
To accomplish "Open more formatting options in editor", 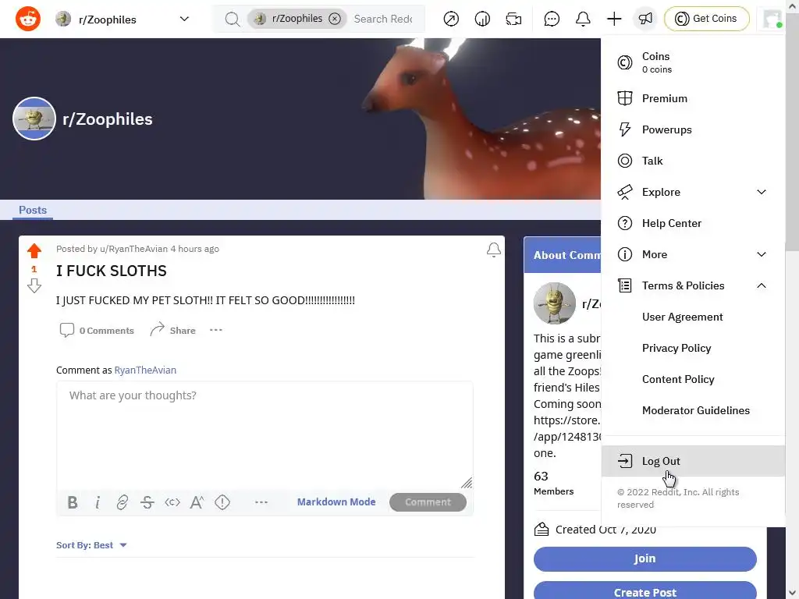I will pyautogui.click(x=261, y=502).
